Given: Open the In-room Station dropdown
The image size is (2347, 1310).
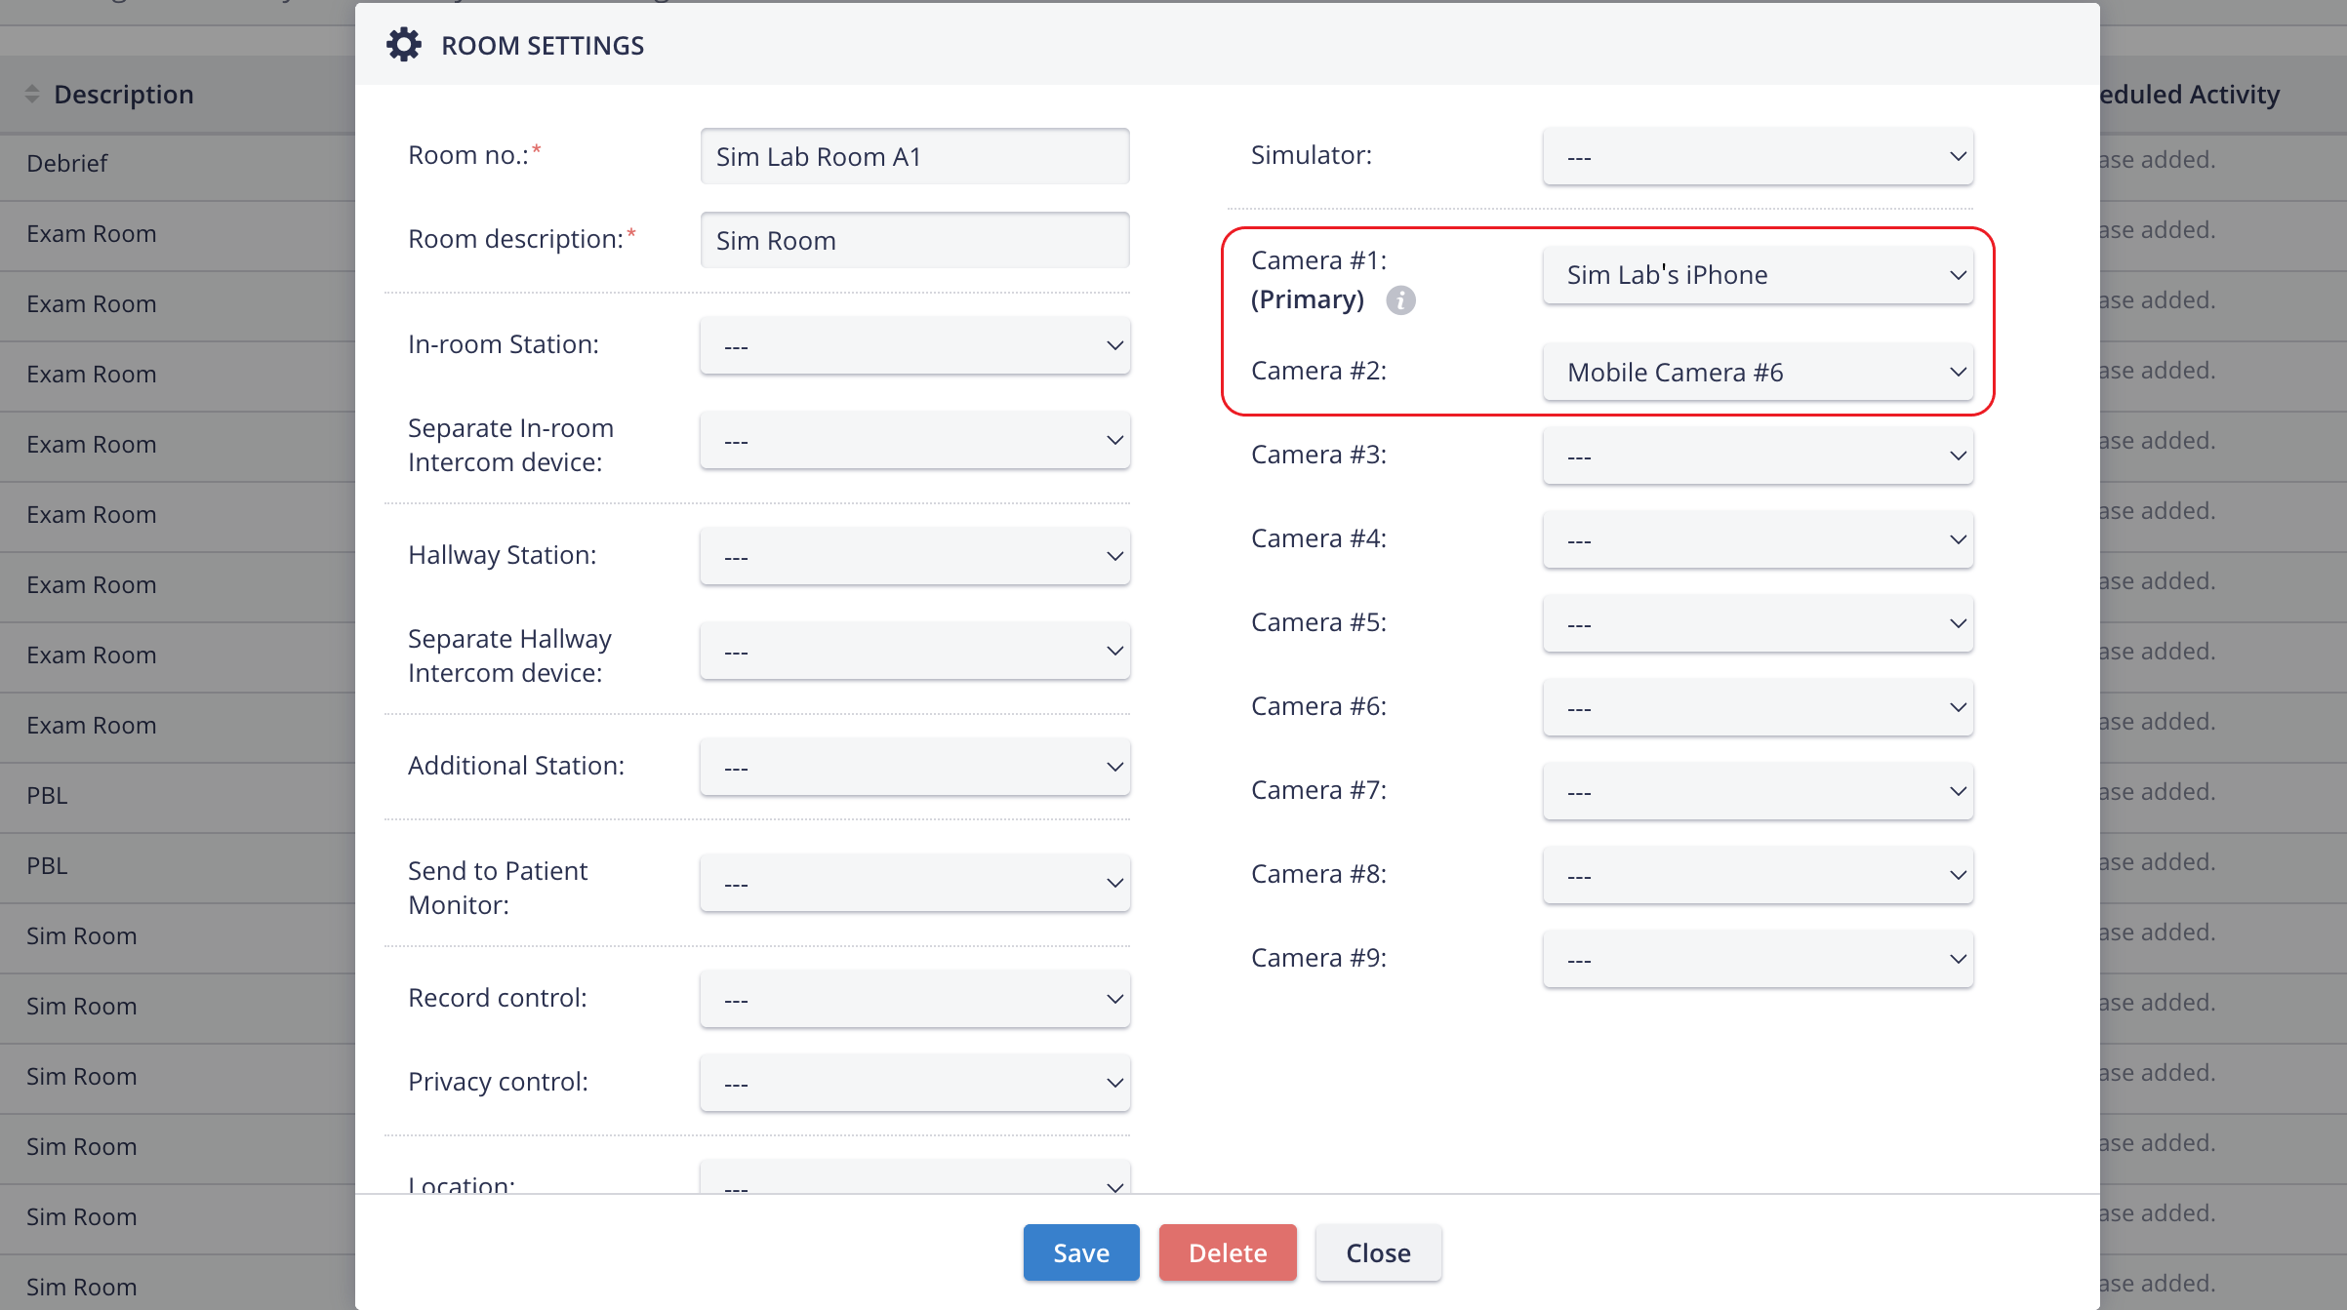Looking at the screenshot, I should coord(914,345).
